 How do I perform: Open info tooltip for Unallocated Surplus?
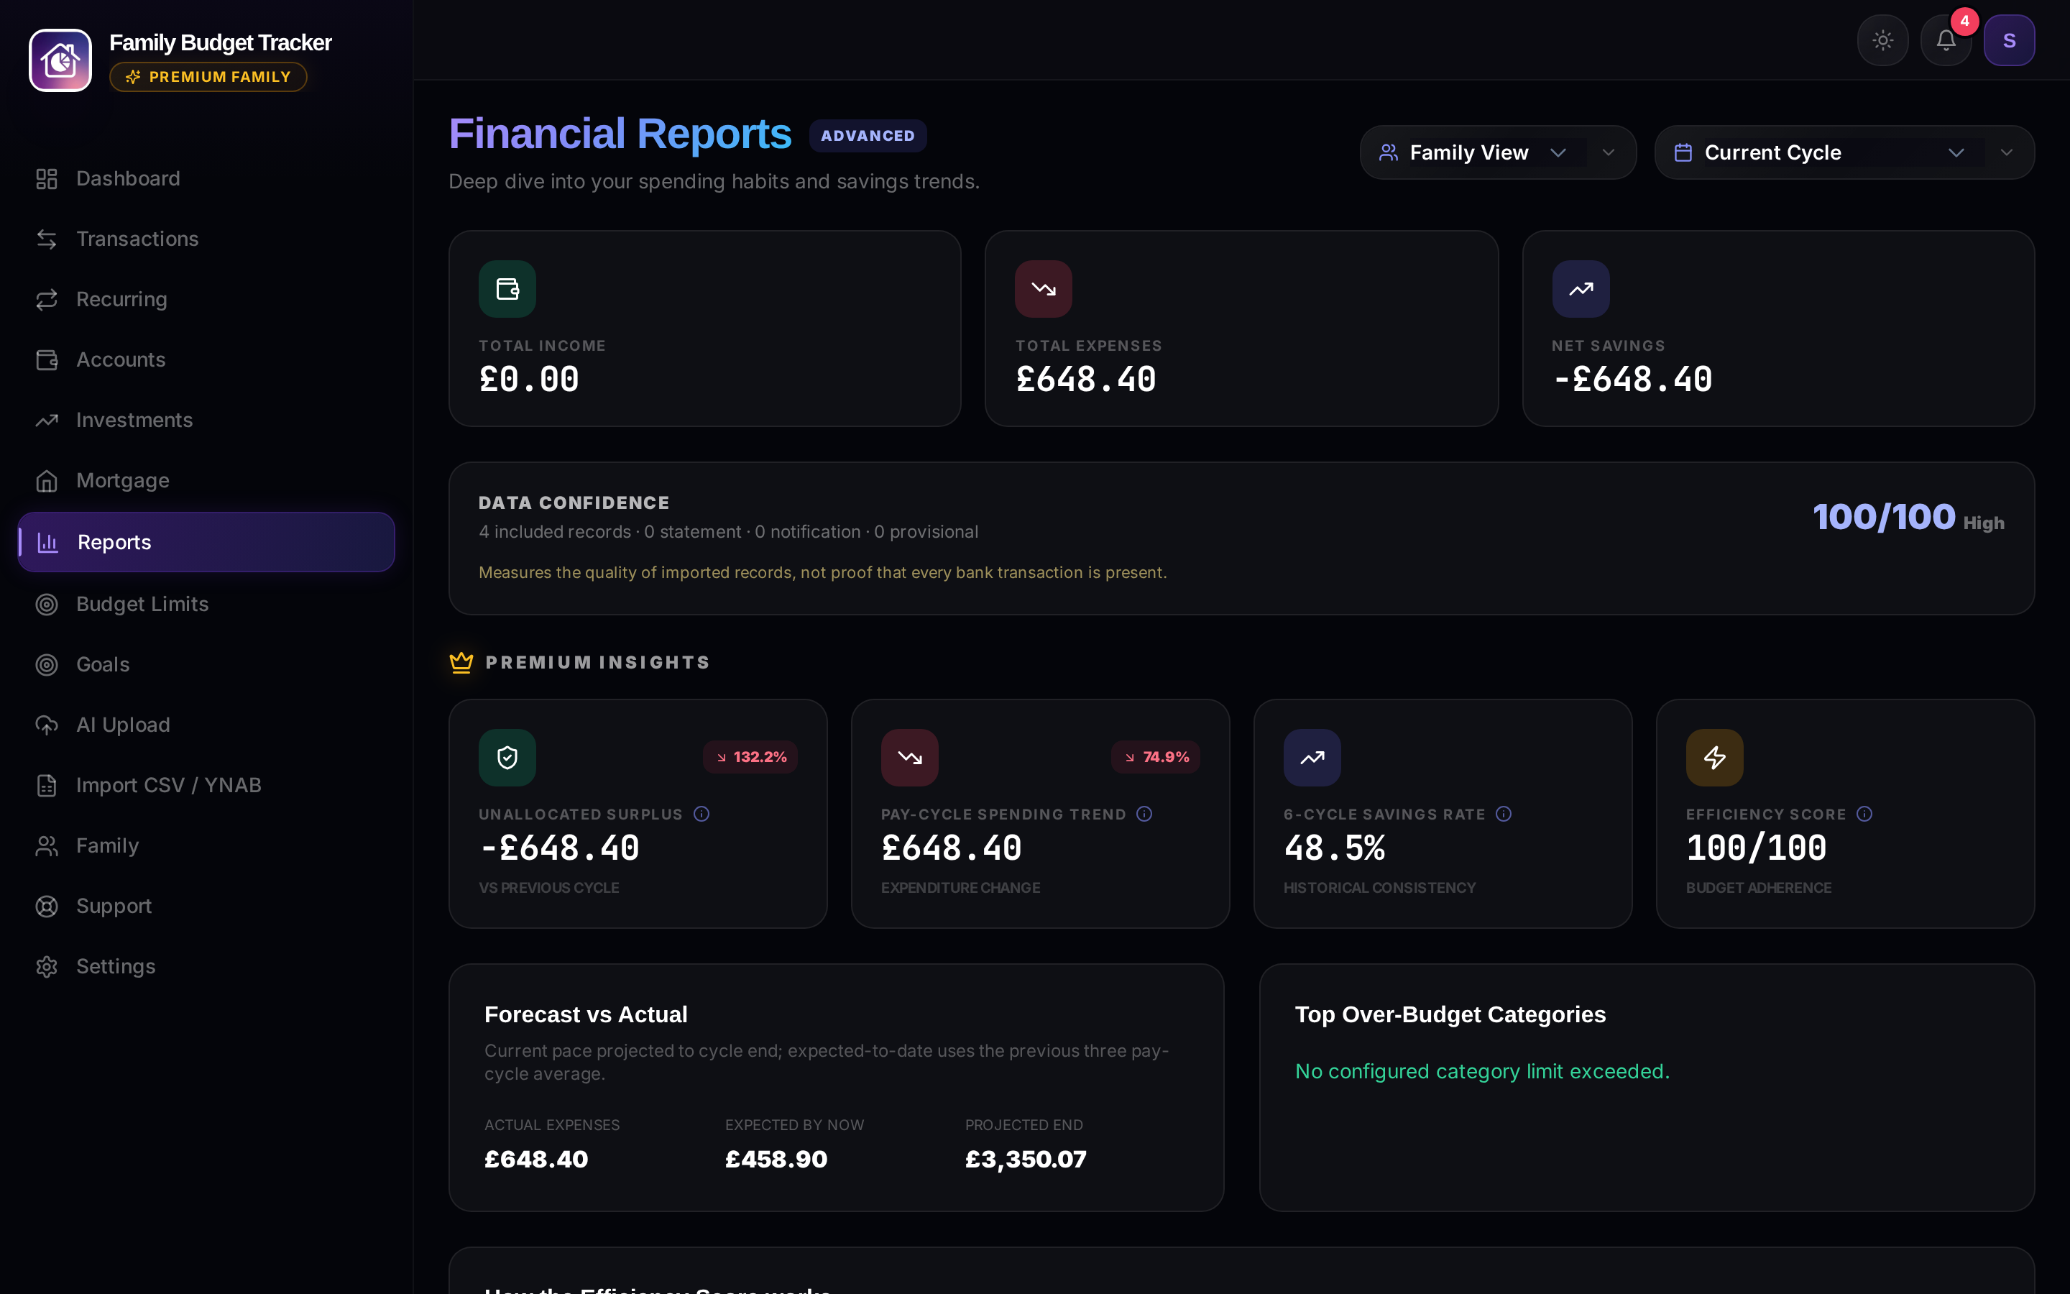pos(701,814)
